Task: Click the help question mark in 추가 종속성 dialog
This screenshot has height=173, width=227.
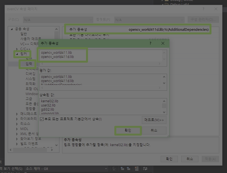Action: tap(150, 43)
